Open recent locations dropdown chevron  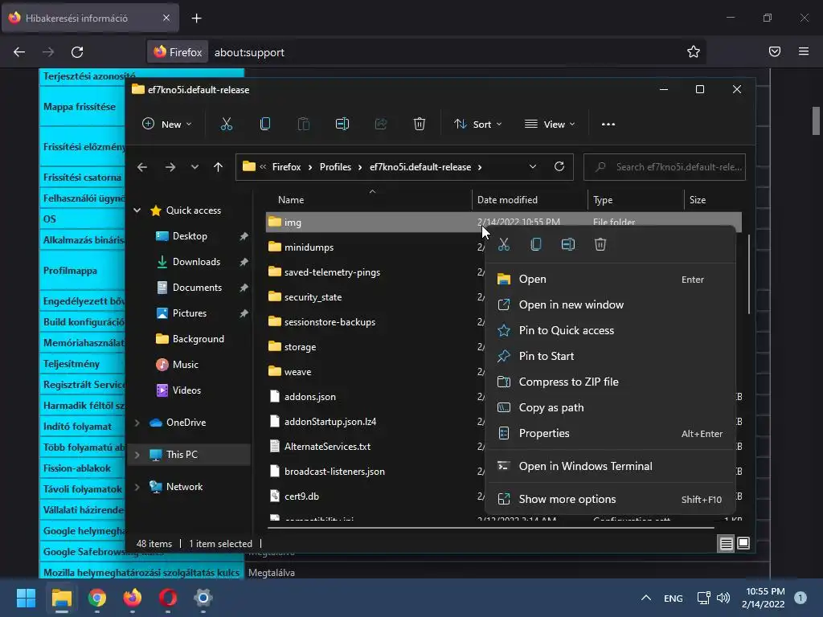[x=194, y=167]
